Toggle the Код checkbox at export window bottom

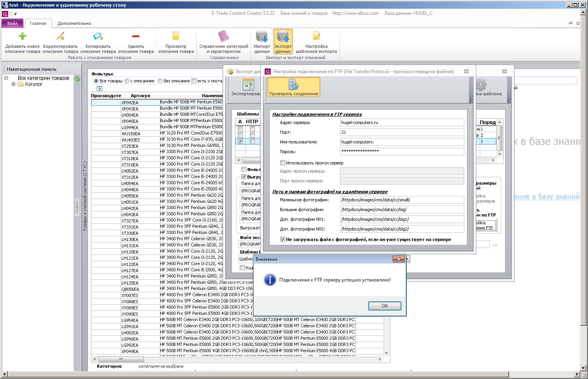(242, 267)
